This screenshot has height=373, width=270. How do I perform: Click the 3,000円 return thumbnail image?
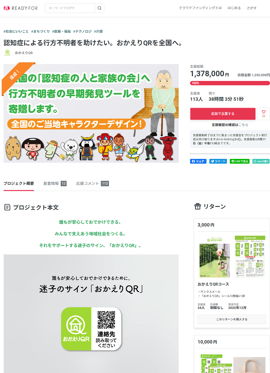point(232,257)
